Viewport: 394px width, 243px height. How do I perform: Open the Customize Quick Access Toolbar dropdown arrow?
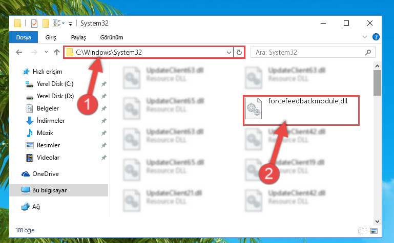[x=71, y=24]
